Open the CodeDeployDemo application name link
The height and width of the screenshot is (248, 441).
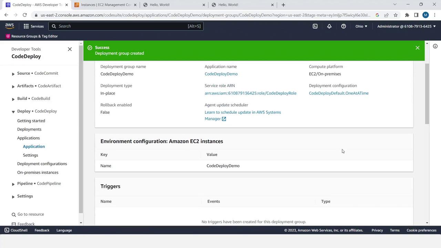click(x=221, y=74)
